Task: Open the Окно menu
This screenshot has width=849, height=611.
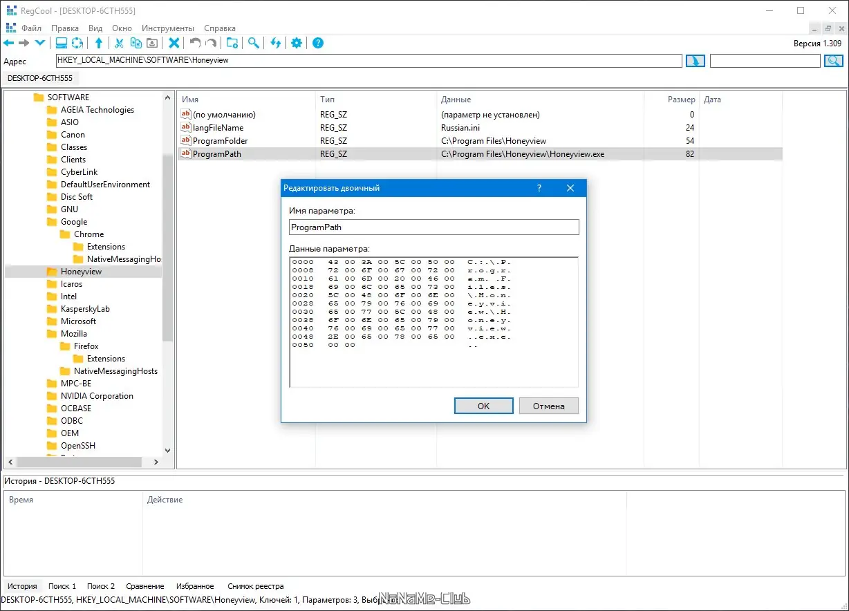Action: pos(122,28)
